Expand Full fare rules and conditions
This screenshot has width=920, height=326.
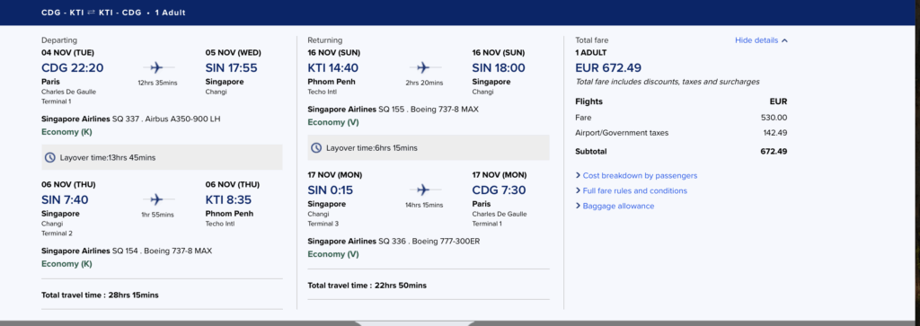pyautogui.click(x=632, y=190)
